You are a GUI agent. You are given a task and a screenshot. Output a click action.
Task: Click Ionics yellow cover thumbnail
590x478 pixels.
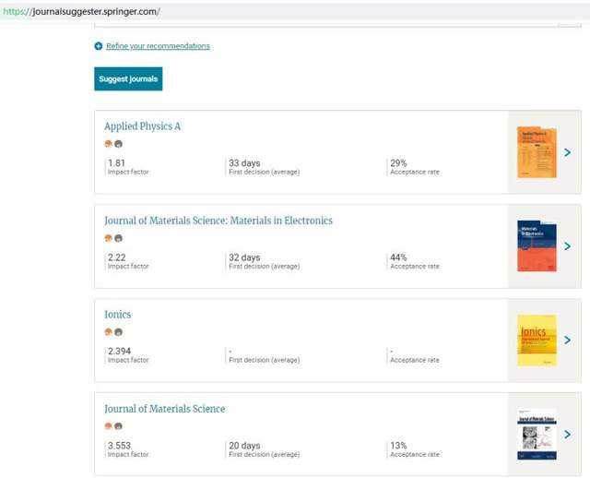coord(537,341)
